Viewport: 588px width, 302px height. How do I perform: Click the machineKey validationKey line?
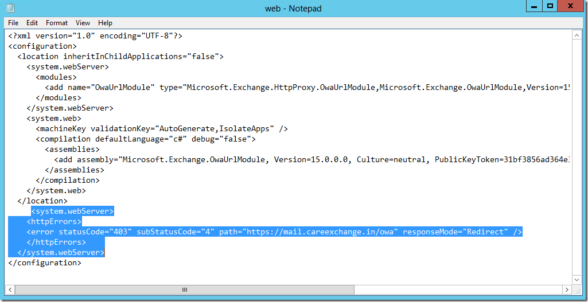pos(162,128)
